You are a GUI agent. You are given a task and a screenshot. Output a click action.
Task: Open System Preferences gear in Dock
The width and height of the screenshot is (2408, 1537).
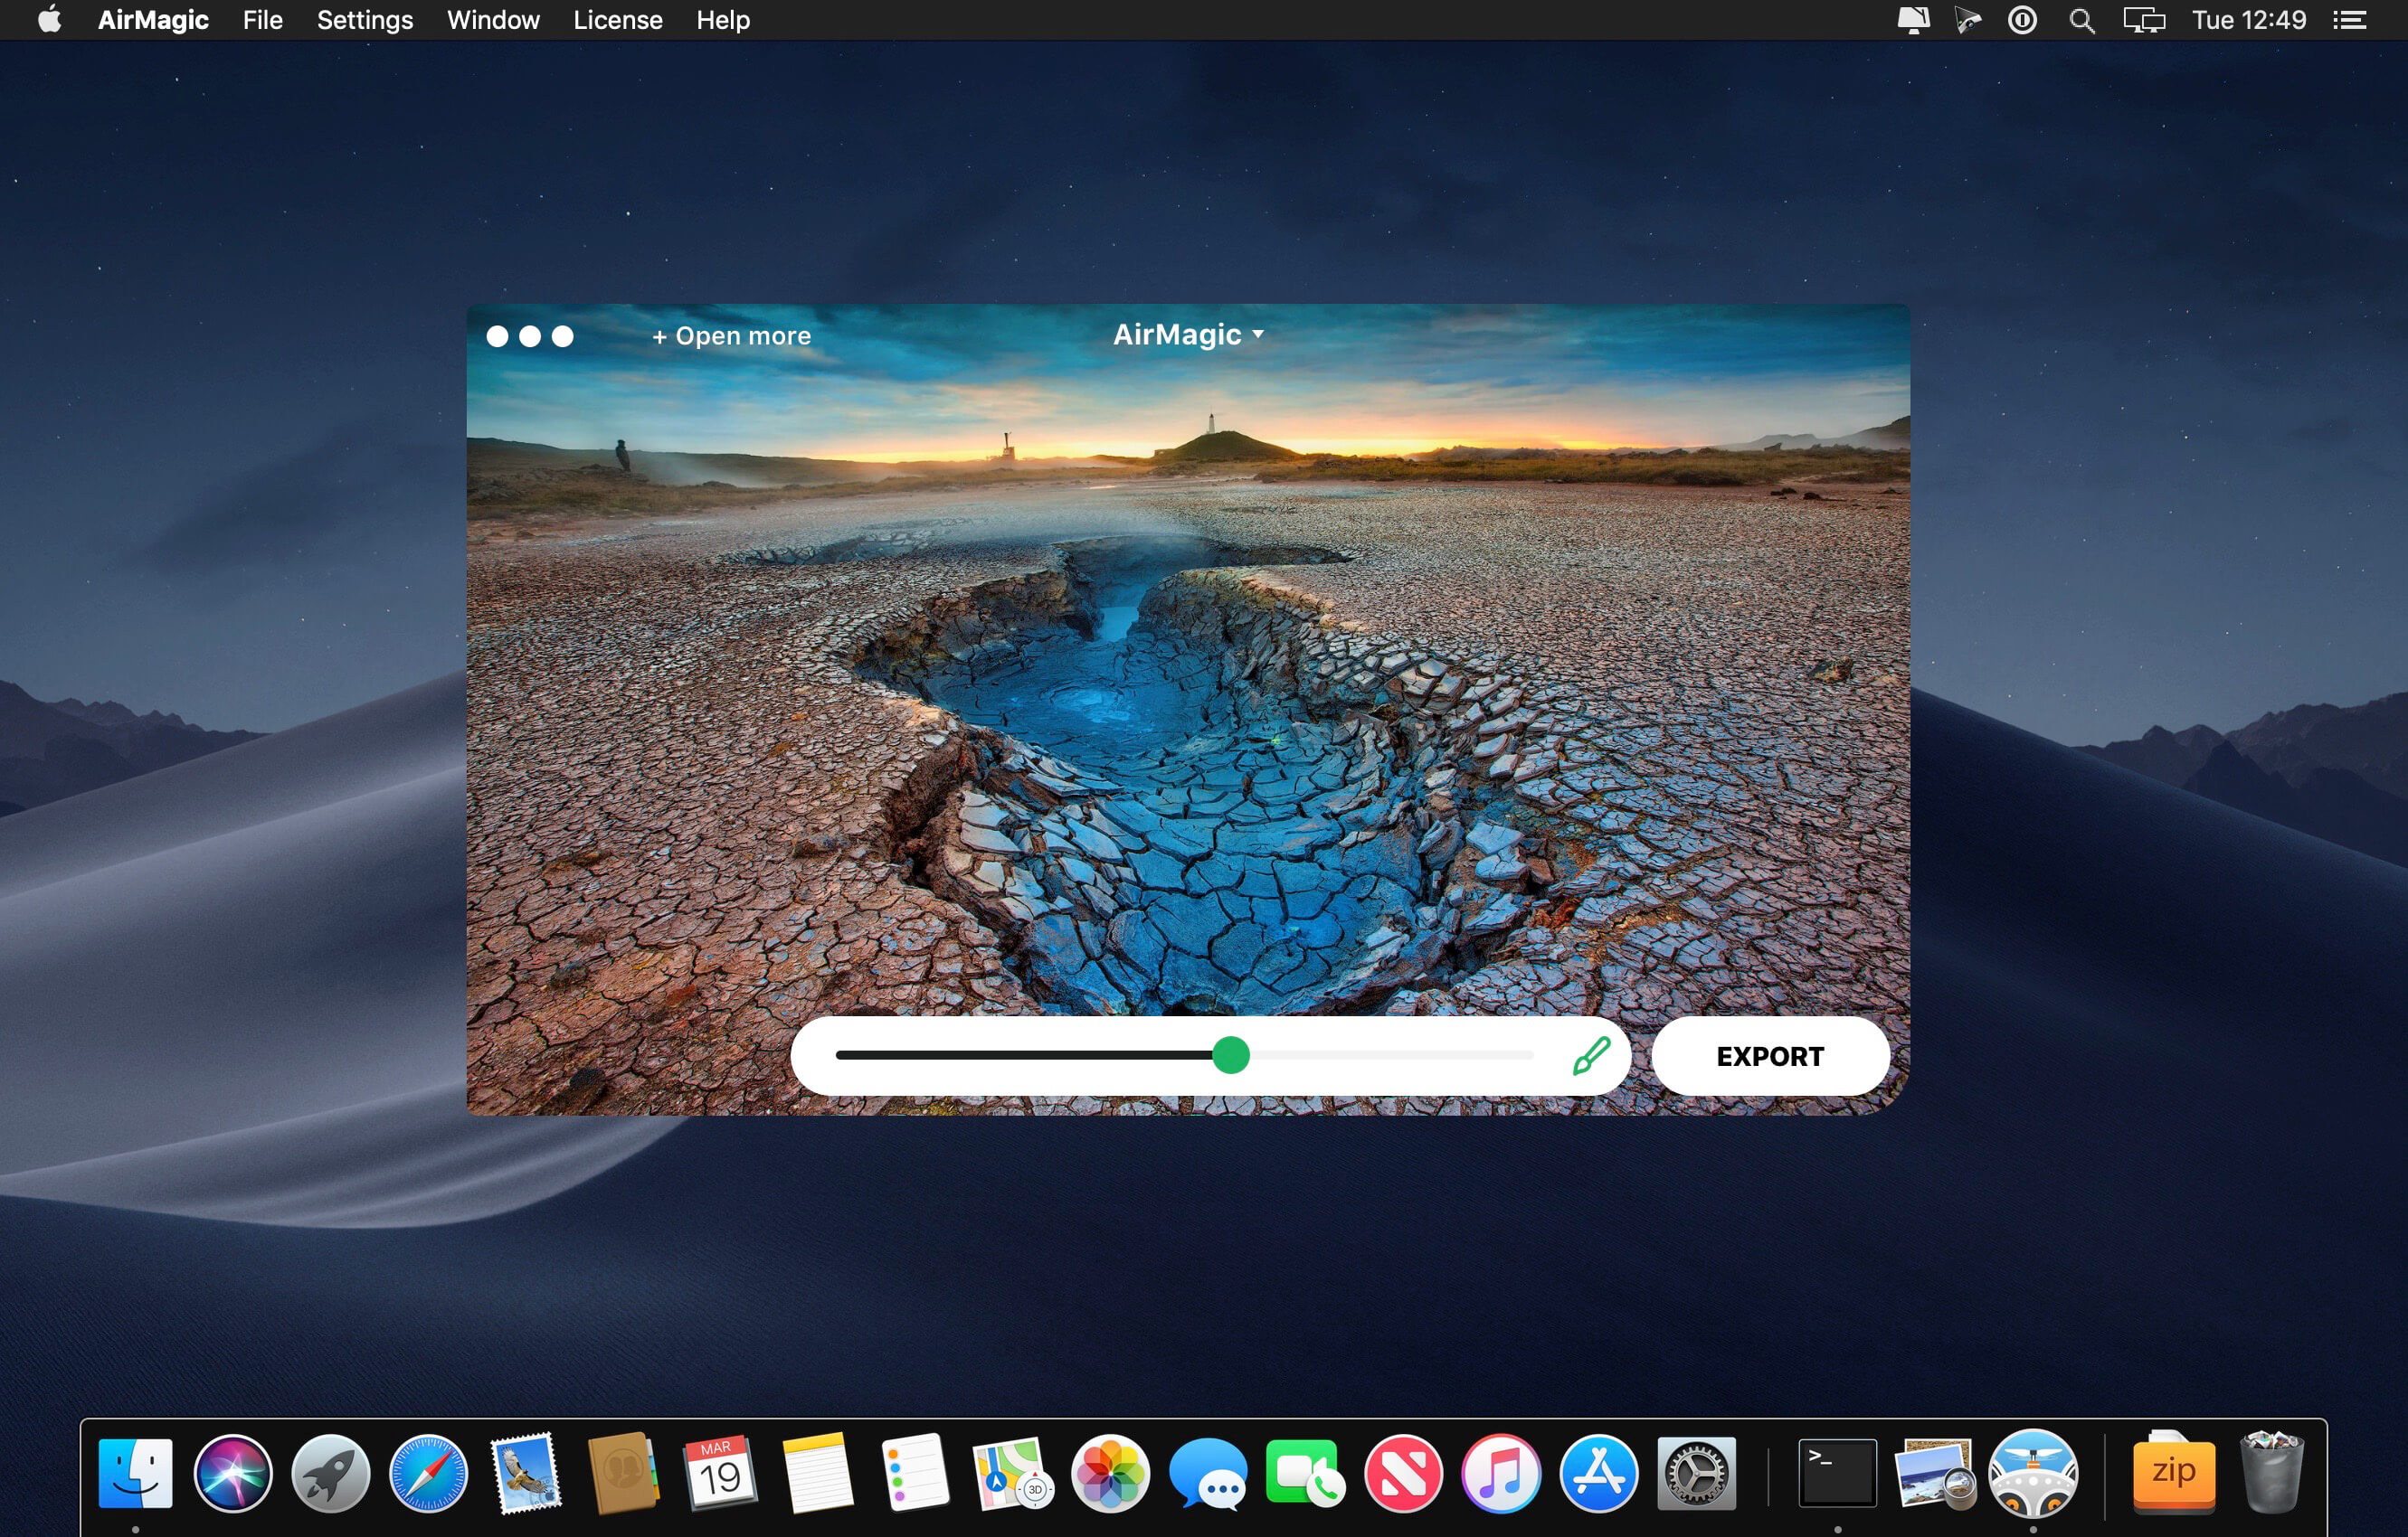1696,1473
